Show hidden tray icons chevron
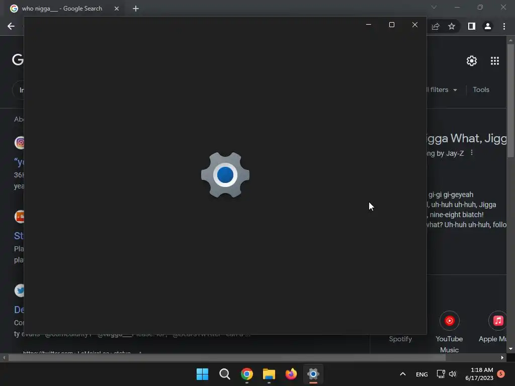The image size is (515, 386). click(403, 374)
